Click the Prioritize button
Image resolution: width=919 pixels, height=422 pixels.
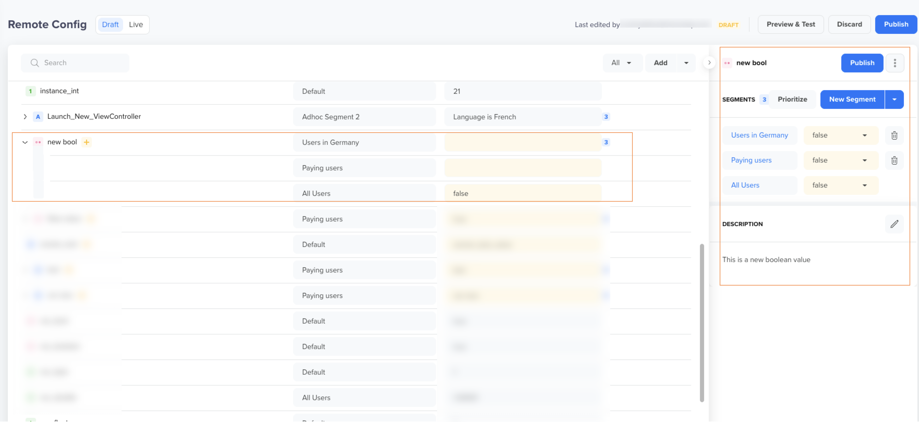coord(792,100)
